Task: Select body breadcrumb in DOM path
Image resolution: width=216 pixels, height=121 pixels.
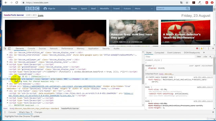Action: (x=34, y=108)
